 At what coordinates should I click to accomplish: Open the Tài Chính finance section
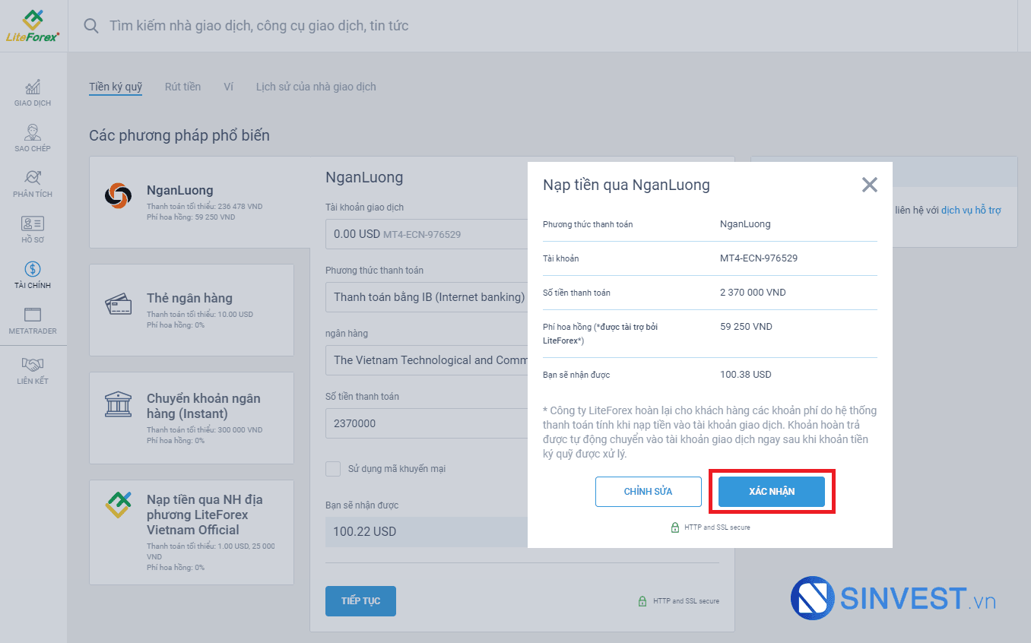[33, 275]
